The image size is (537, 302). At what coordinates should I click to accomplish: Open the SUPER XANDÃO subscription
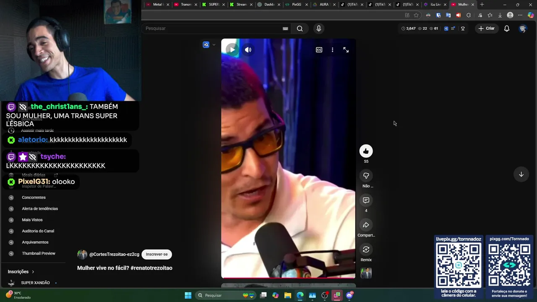coord(35,283)
